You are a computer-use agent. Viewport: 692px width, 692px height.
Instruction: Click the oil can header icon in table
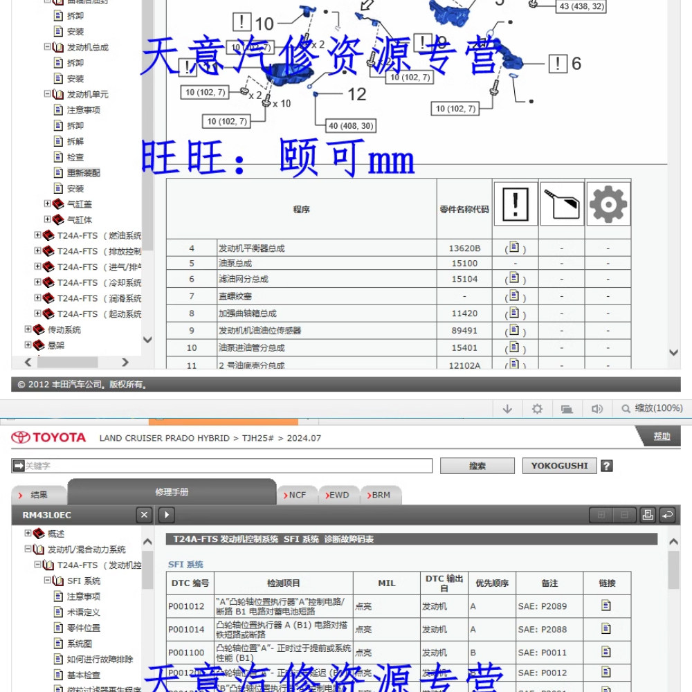point(562,204)
